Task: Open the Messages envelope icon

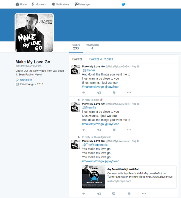Action: (x=77, y=4)
